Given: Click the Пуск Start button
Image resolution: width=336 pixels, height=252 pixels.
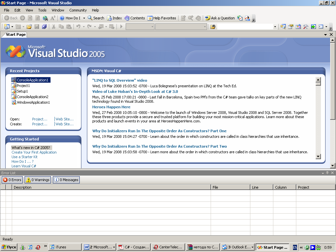Looking at the screenshot, I should pyautogui.click(x=9, y=247).
